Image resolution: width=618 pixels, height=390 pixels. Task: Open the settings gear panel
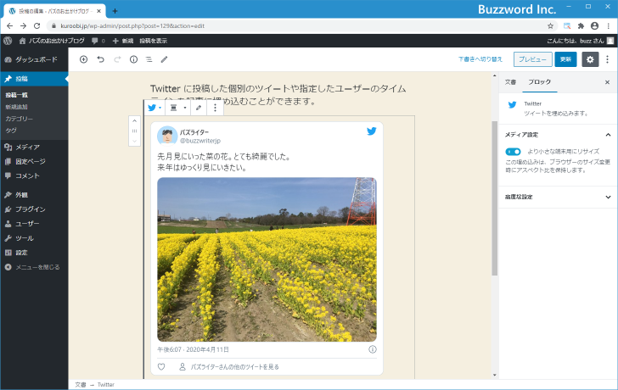[x=590, y=59]
